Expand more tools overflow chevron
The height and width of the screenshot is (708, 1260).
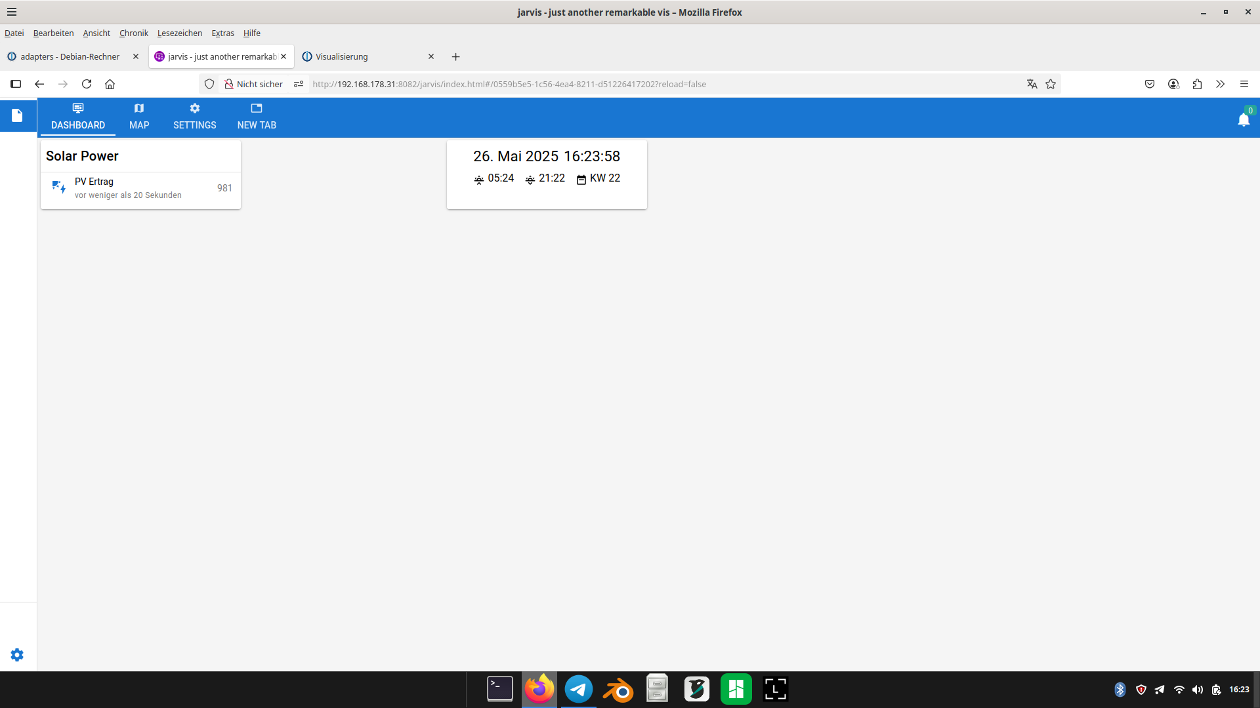[x=1220, y=84]
